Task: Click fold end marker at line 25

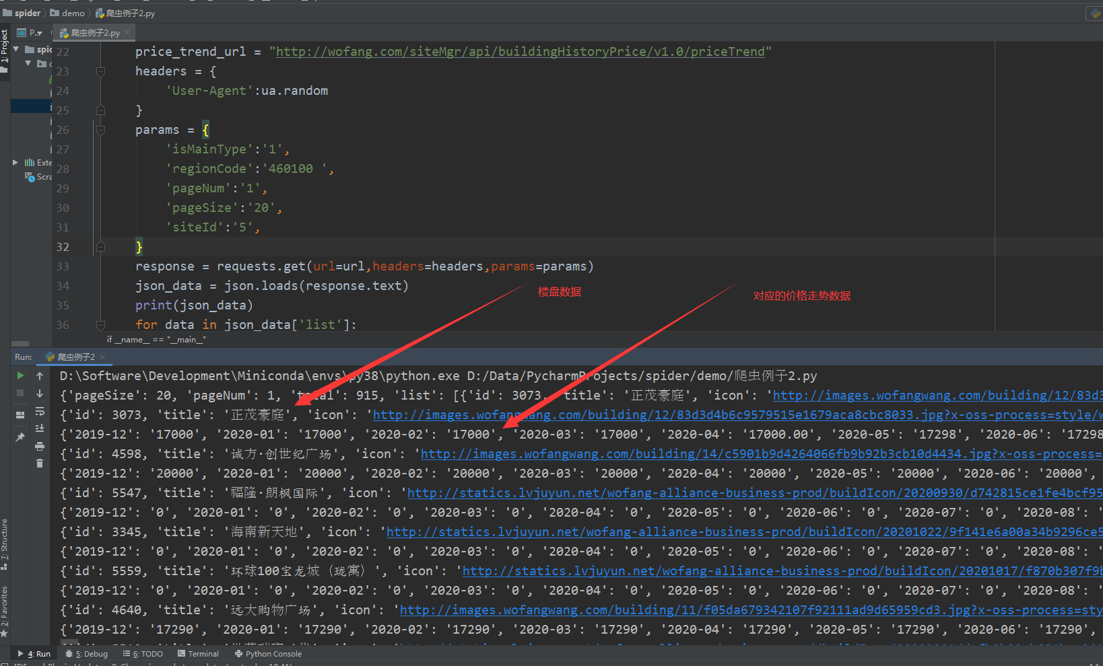Action: coord(100,110)
